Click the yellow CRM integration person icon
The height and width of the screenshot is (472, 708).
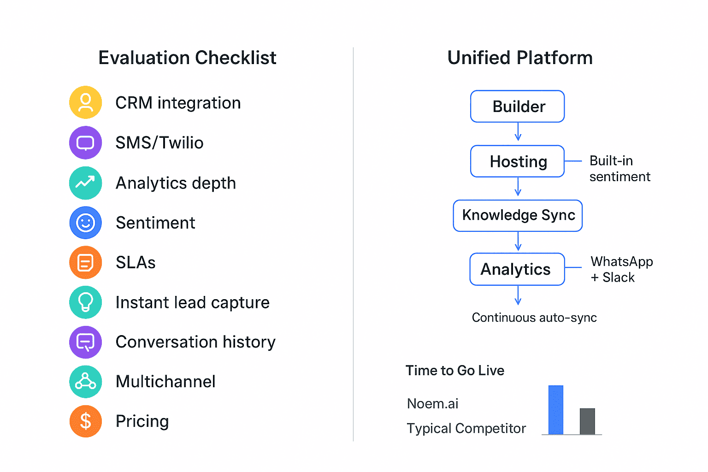(x=86, y=102)
